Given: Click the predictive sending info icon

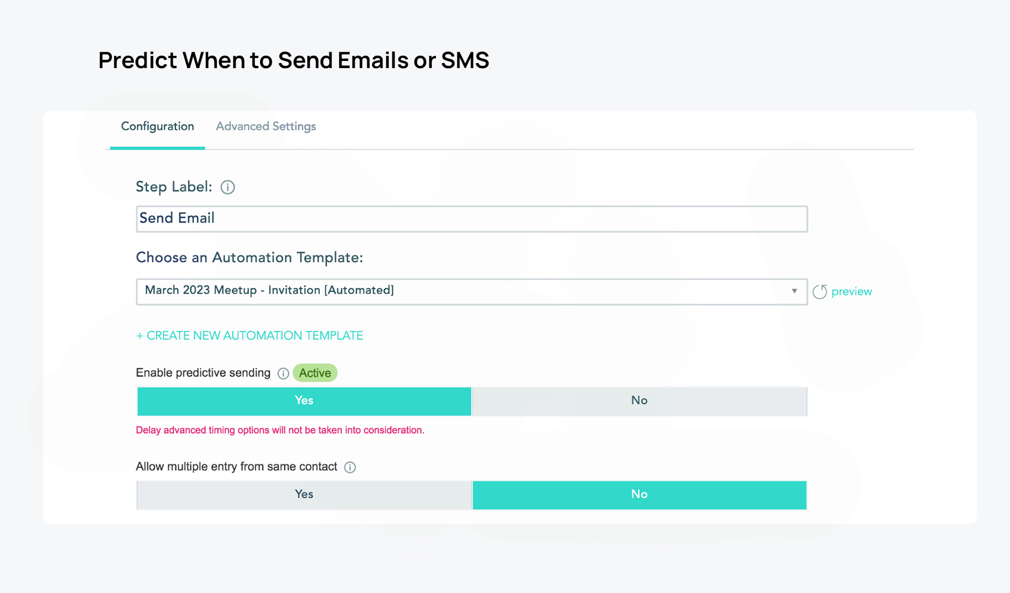Looking at the screenshot, I should click(283, 373).
